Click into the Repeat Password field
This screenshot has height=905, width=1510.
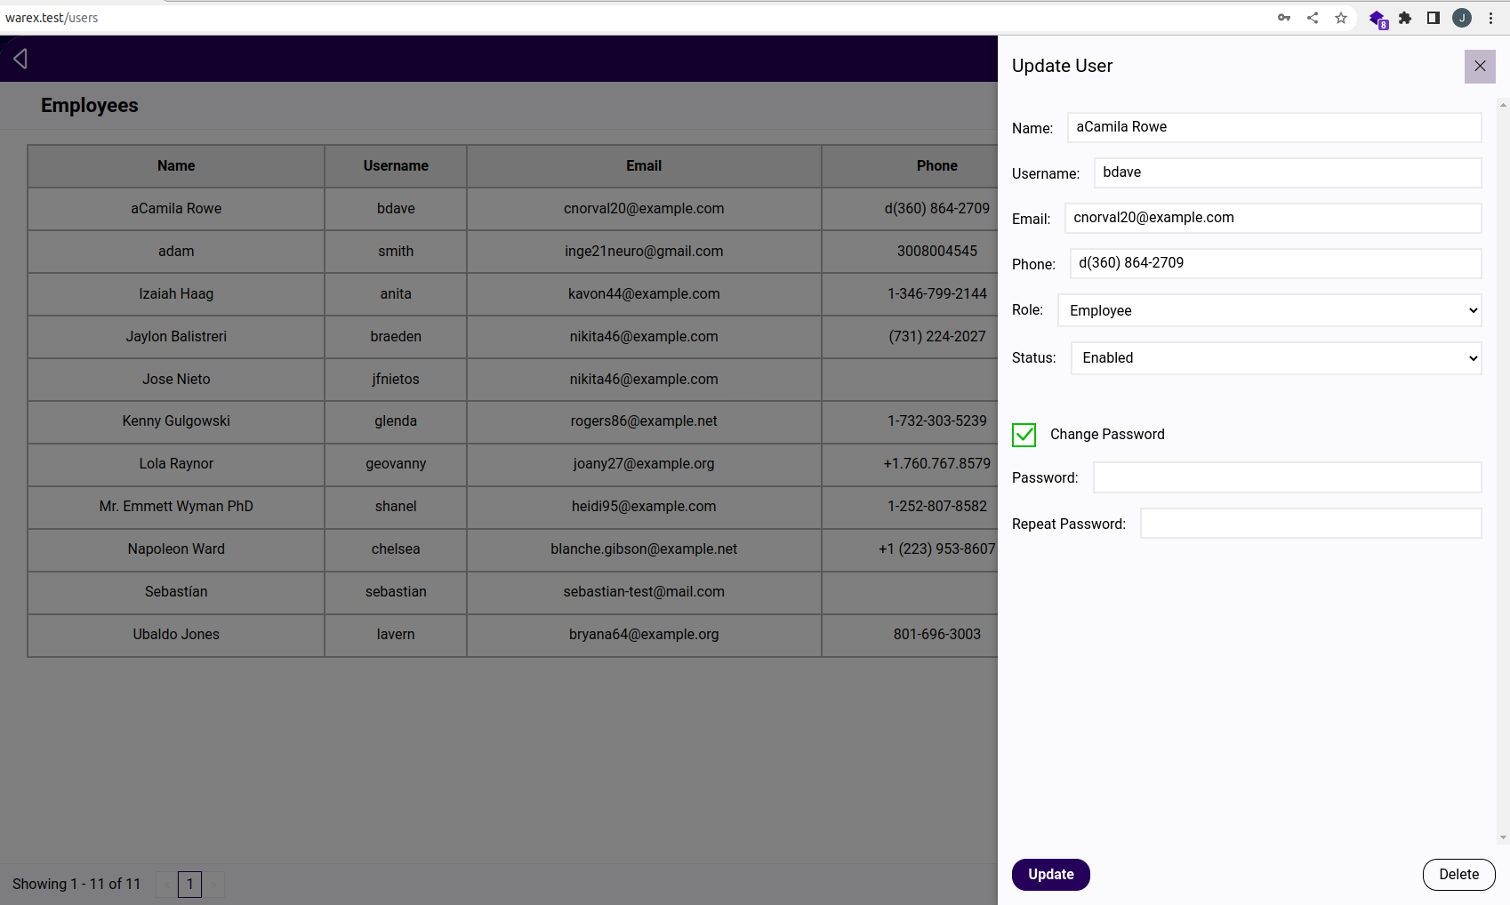pos(1310,524)
